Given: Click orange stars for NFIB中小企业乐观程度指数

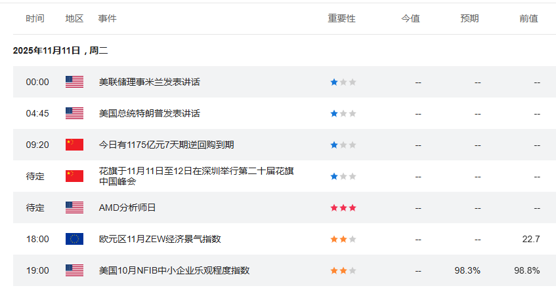Looking at the screenshot, I should (343, 271).
